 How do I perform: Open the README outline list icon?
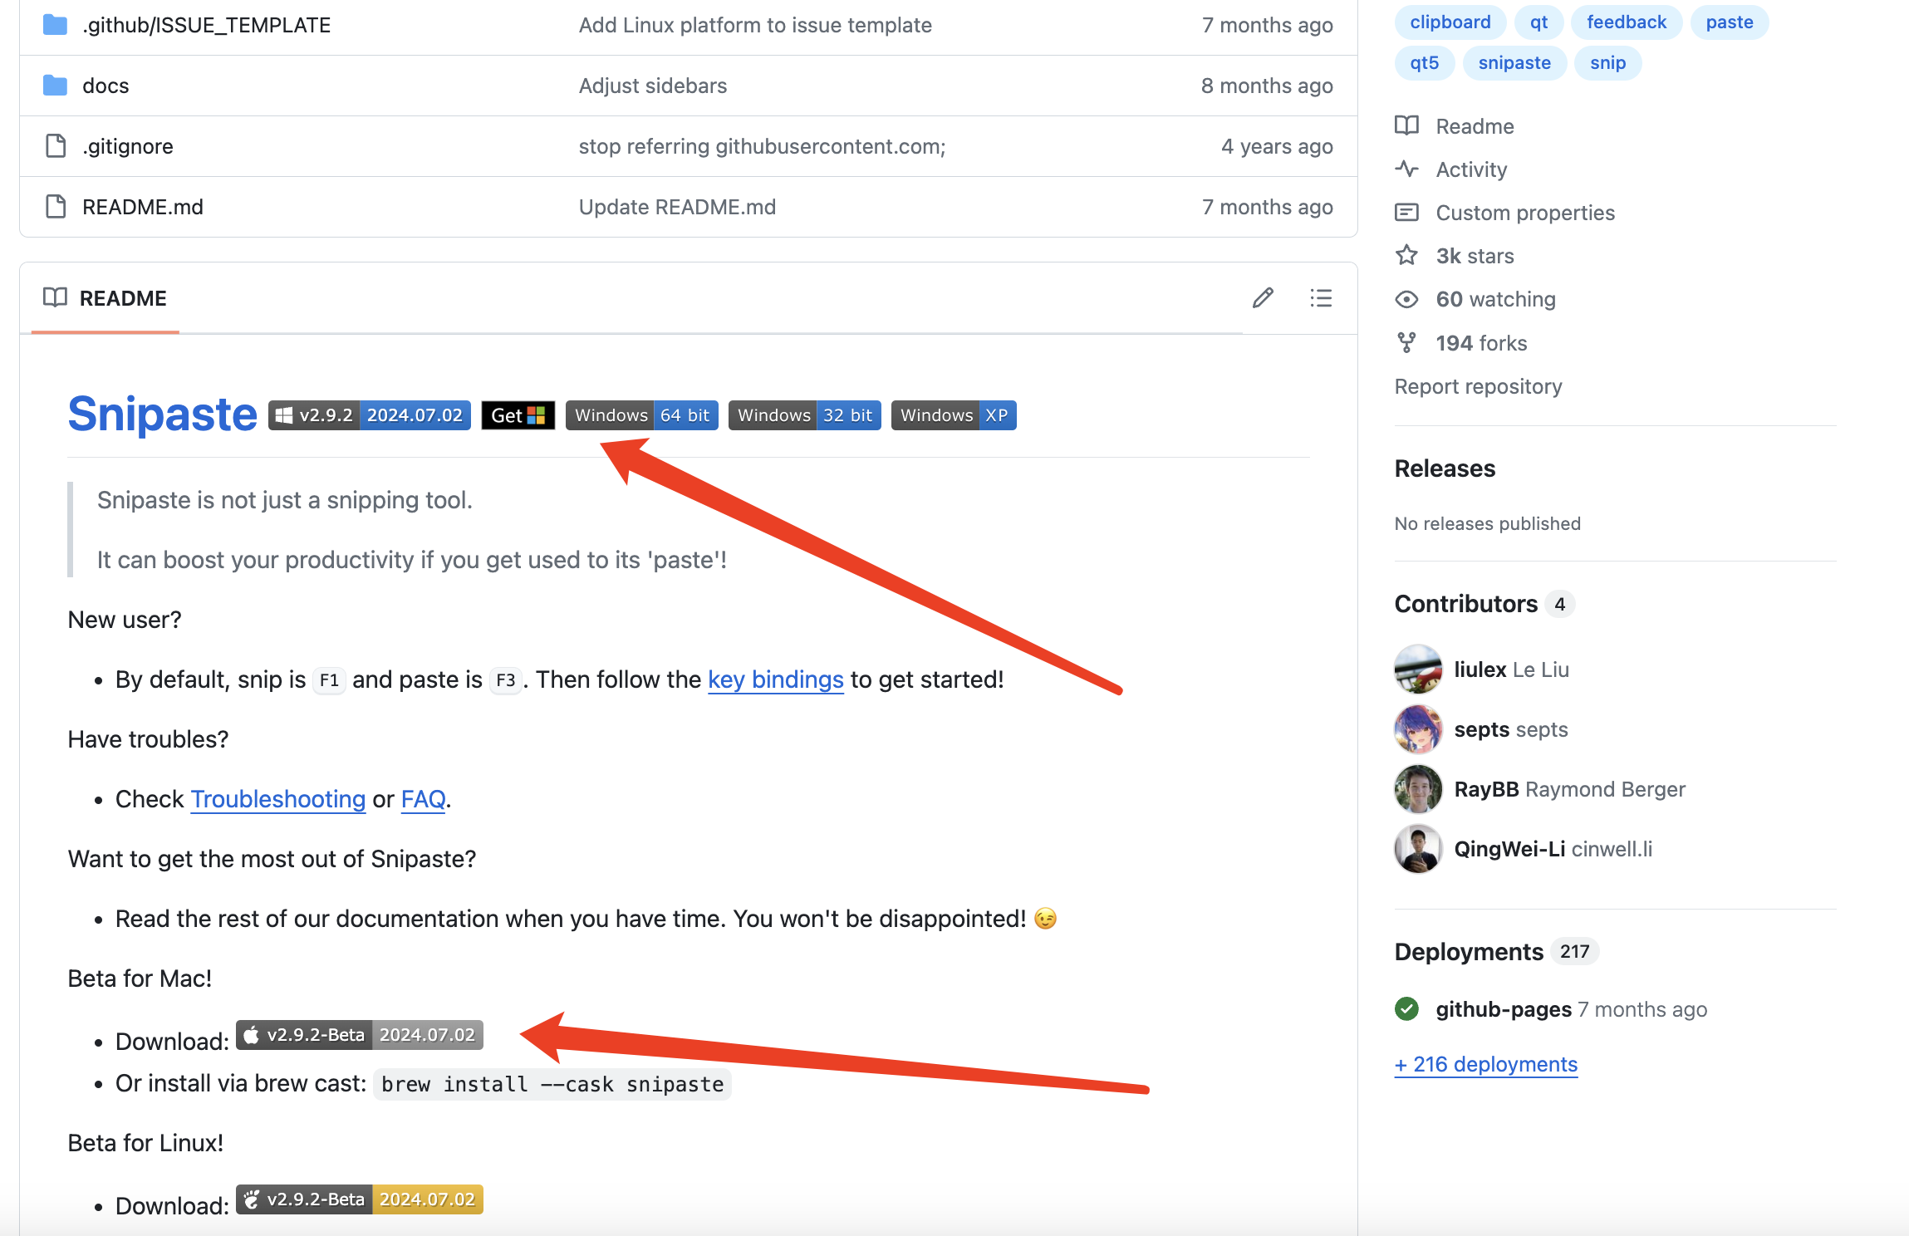pos(1321,298)
